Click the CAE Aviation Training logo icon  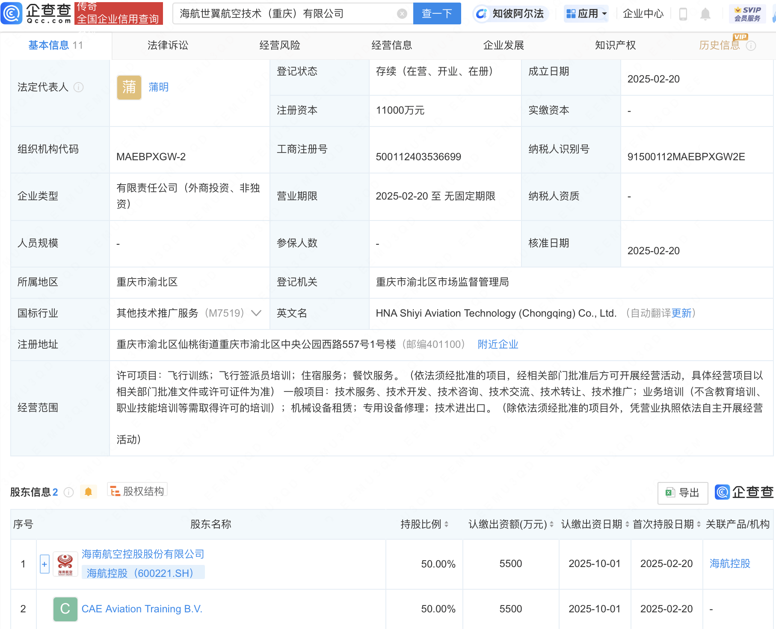65,609
